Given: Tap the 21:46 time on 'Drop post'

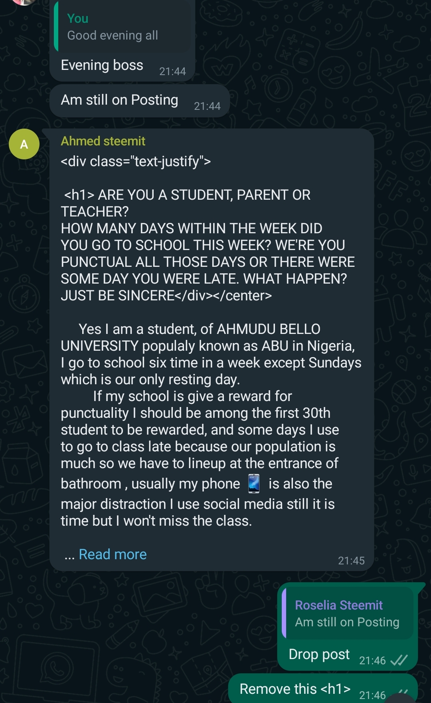Looking at the screenshot, I should 372,661.
